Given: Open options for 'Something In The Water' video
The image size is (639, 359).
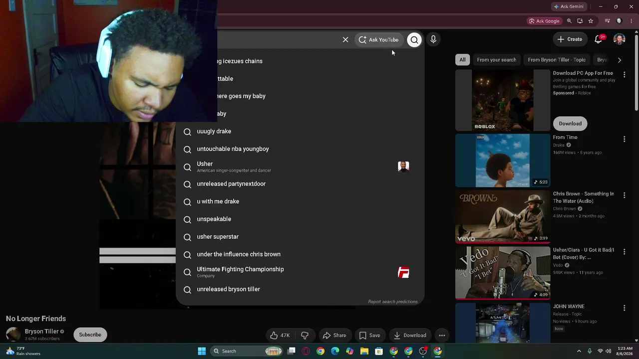Looking at the screenshot, I should pos(624,195).
